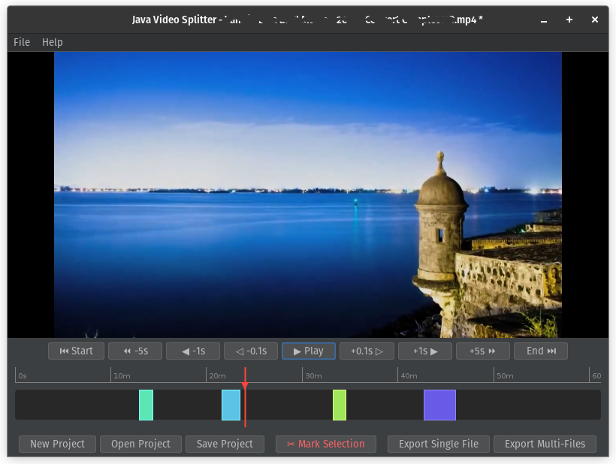
Task: Save the current project
Action: point(225,444)
